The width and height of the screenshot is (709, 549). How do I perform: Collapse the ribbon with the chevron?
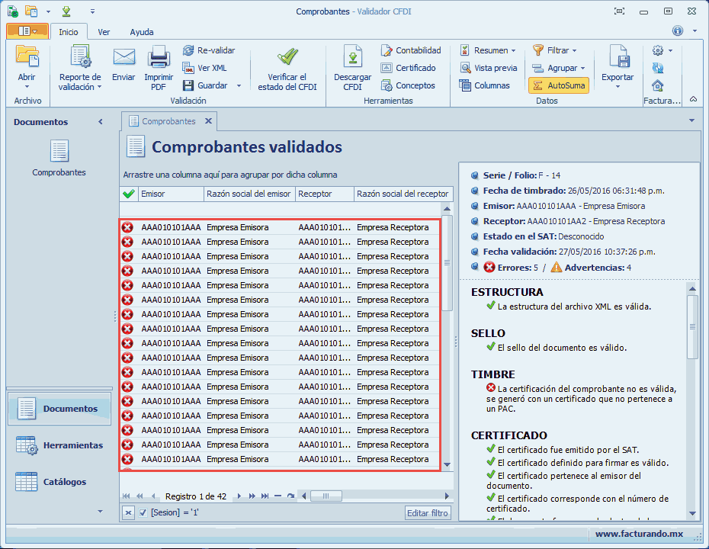pyautogui.click(x=693, y=99)
